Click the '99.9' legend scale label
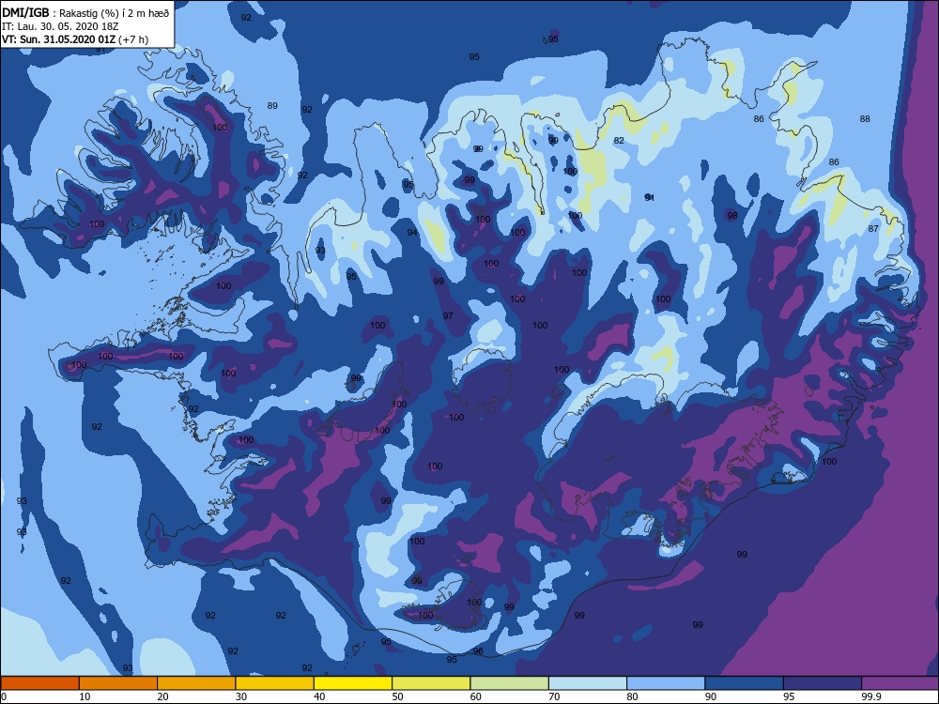939x704 pixels. [x=870, y=696]
